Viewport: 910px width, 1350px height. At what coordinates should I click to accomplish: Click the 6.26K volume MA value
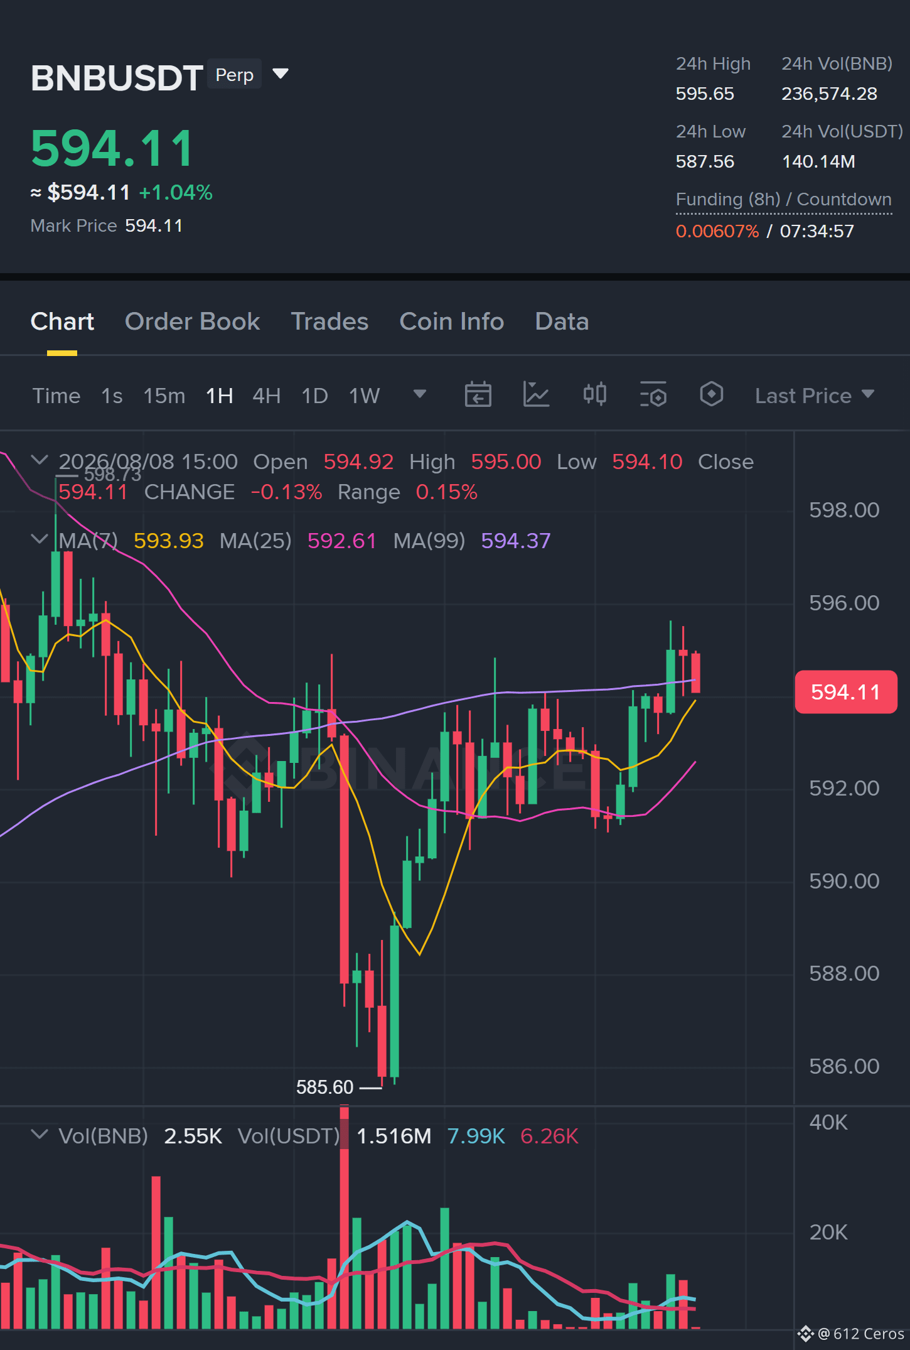coord(549,1136)
